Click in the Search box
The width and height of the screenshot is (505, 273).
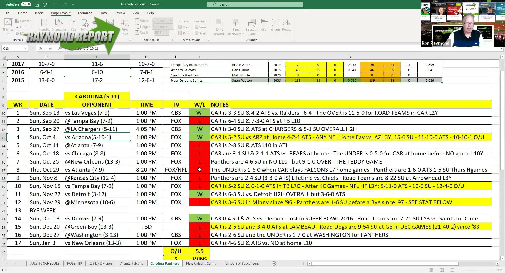[x=255, y=4]
